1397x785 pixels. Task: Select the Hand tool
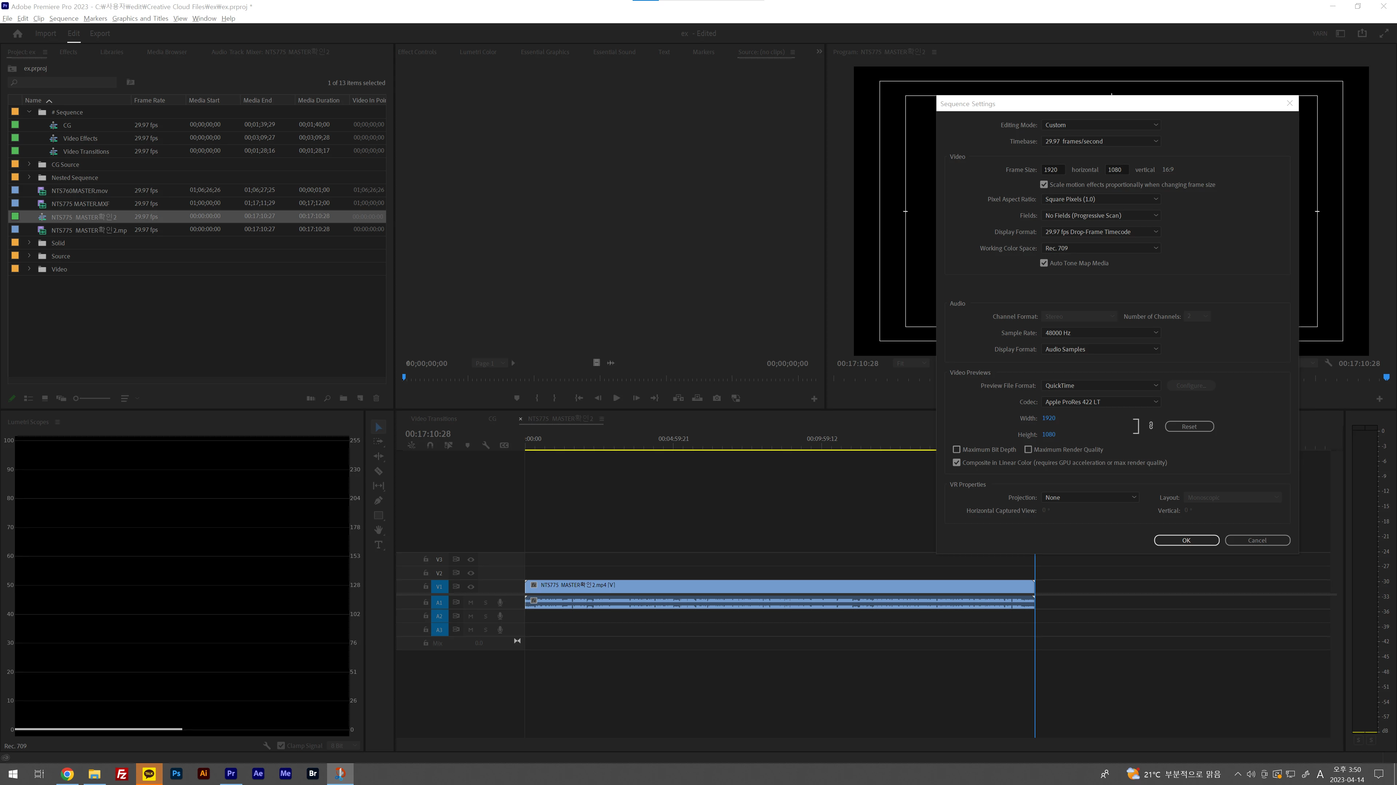click(378, 529)
